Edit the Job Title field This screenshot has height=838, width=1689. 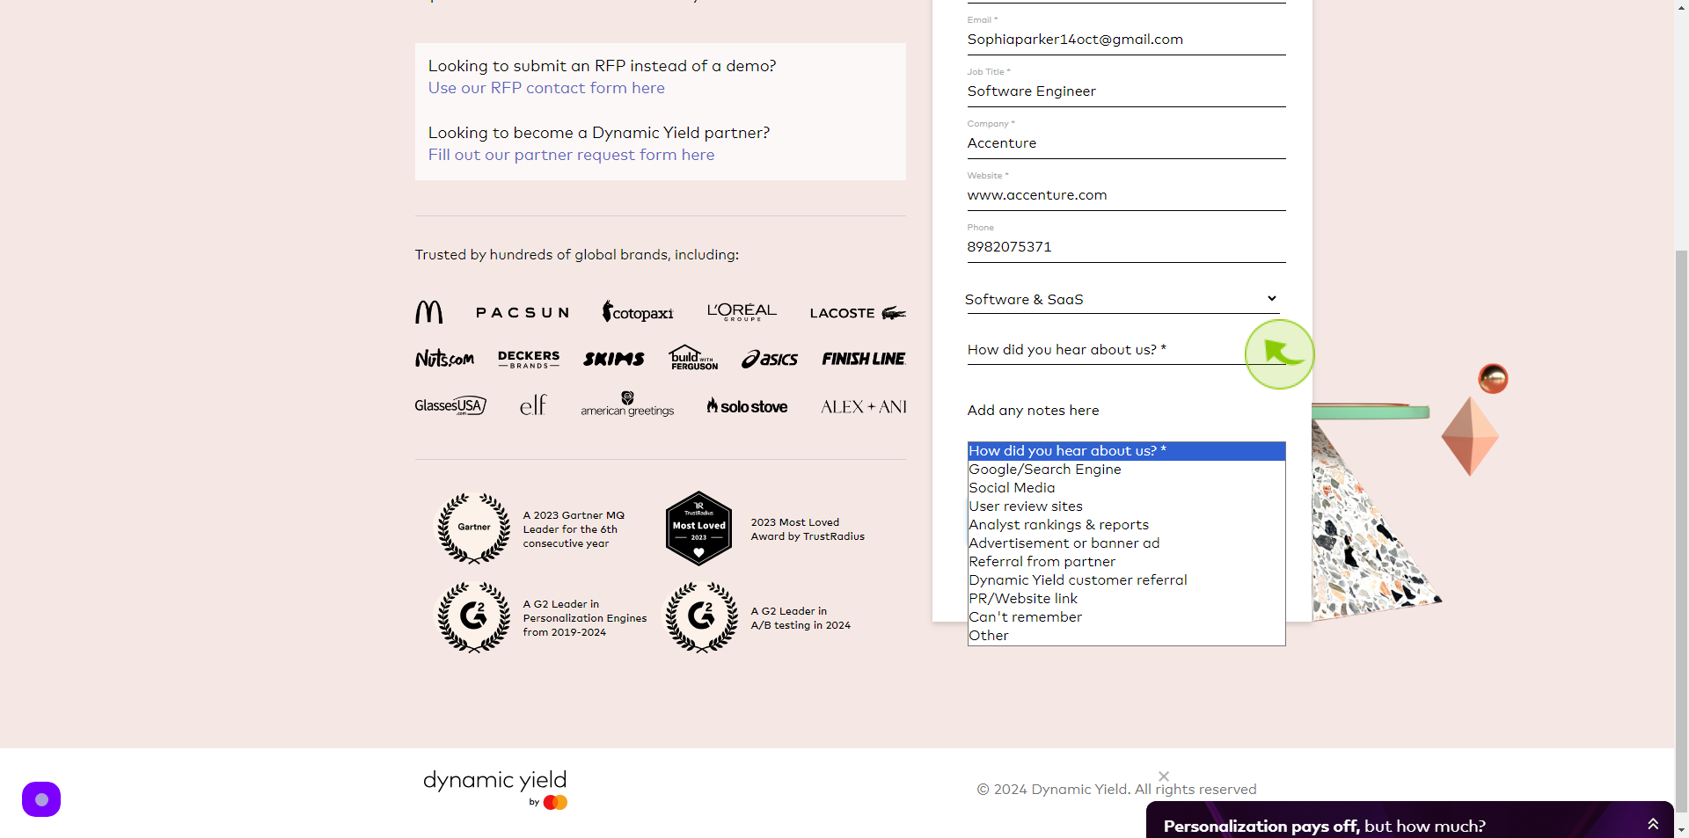pyautogui.click(x=1126, y=91)
